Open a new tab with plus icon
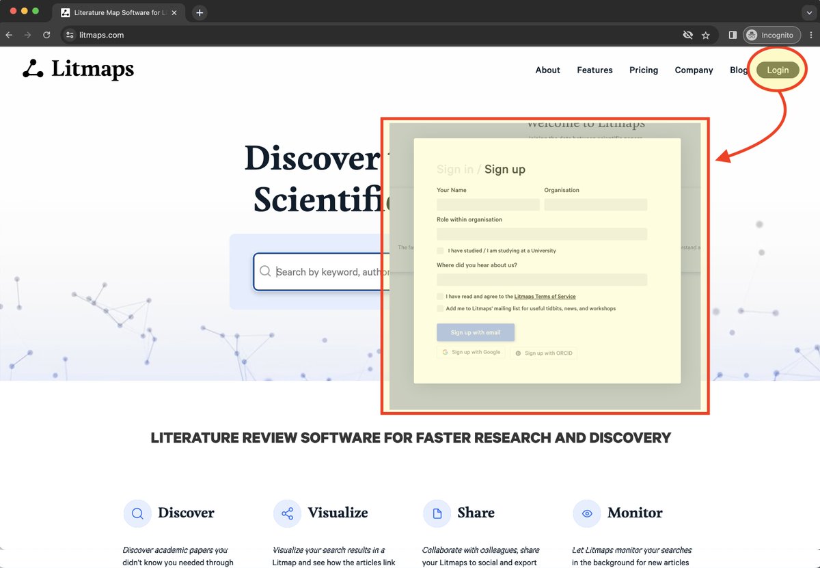 tap(200, 12)
